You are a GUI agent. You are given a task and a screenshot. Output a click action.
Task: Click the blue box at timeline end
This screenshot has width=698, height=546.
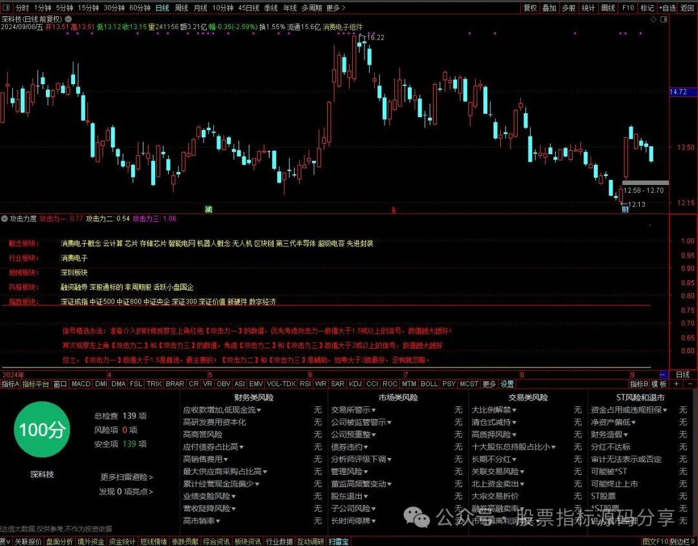664,375
